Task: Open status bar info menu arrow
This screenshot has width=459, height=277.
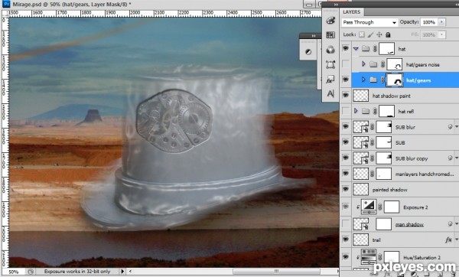Action: point(122,272)
